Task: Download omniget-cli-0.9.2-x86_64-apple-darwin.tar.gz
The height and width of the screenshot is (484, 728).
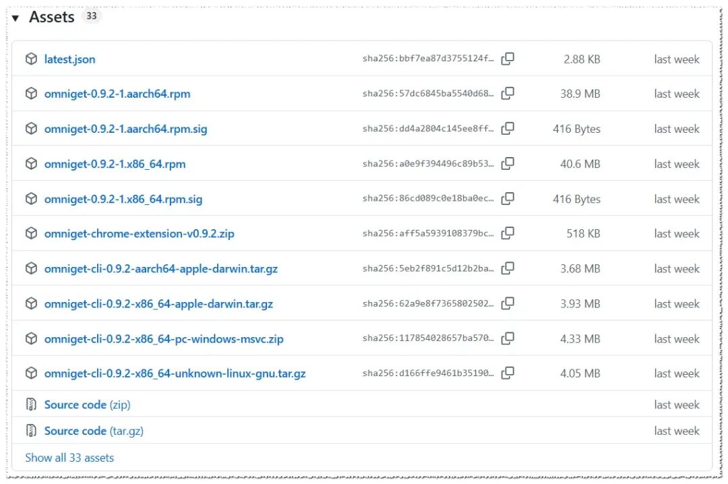Action: [159, 304]
